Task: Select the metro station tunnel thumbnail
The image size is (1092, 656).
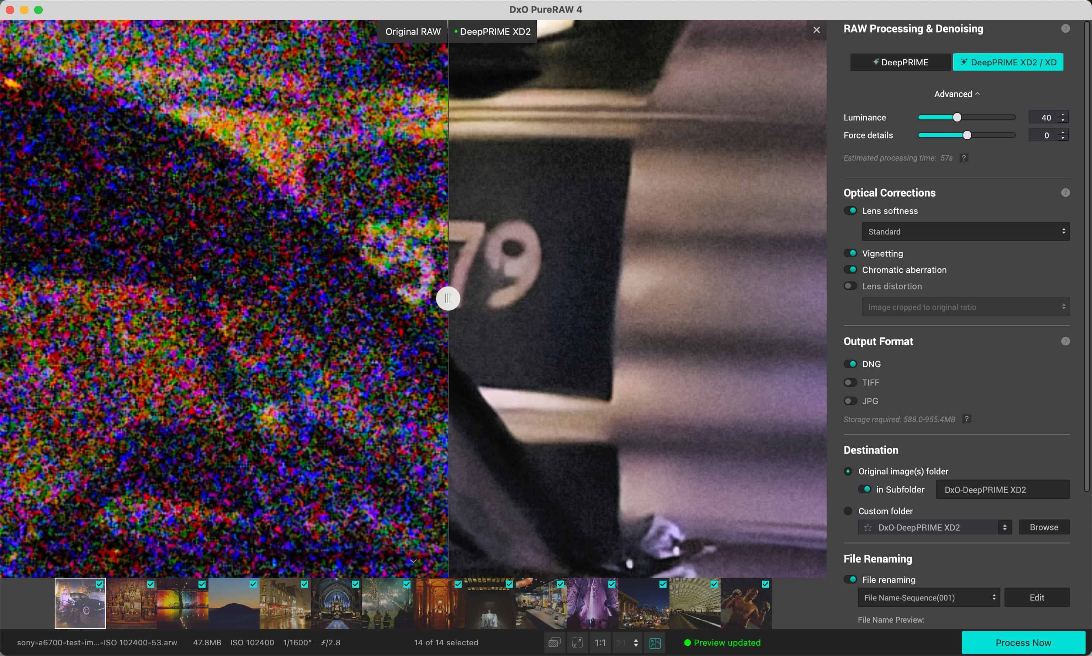Action: (x=695, y=603)
